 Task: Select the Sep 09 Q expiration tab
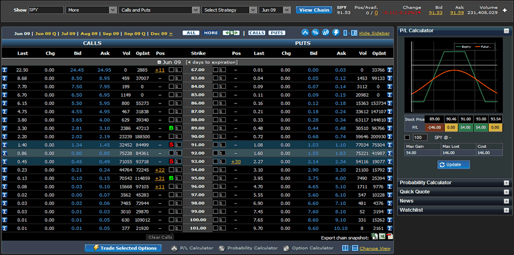(x=134, y=34)
